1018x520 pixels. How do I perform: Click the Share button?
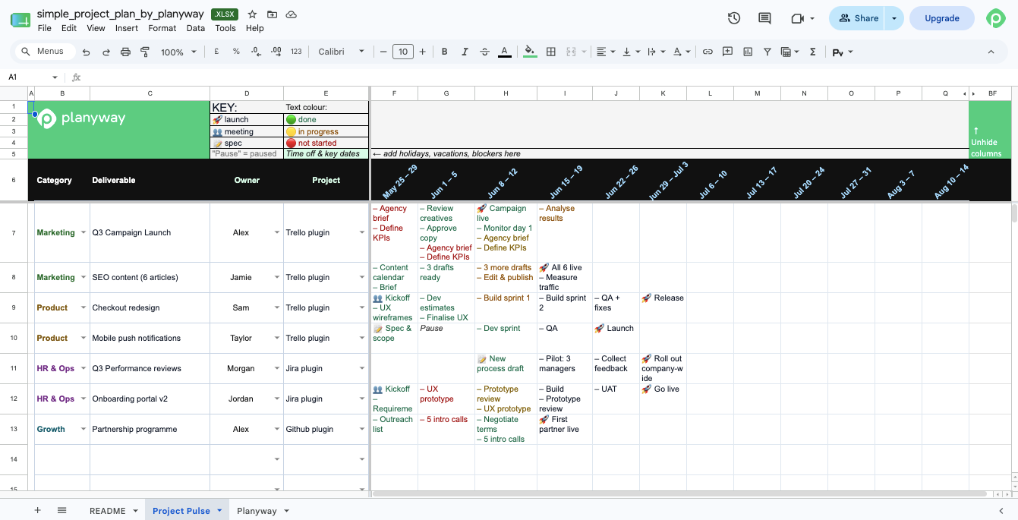click(x=857, y=18)
